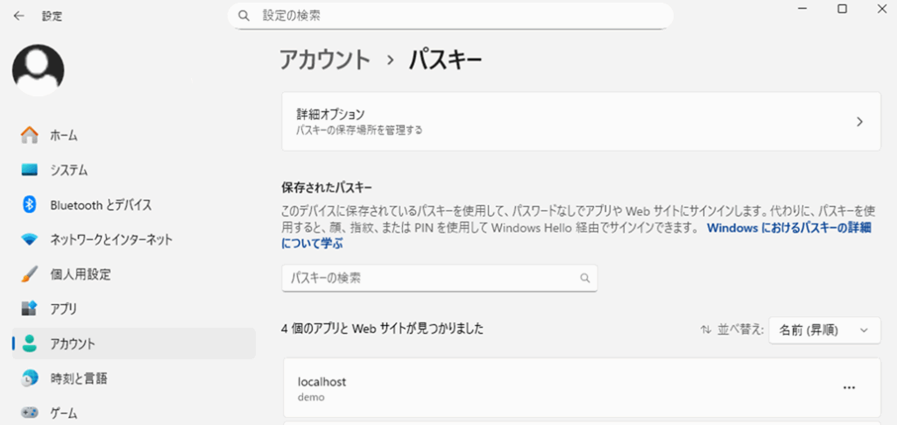Open the three-dot menu for localhost
This screenshot has width=897, height=425.
tap(848, 387)
